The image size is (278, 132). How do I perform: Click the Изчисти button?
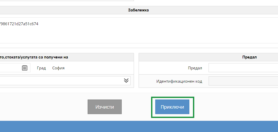(x=105, y=107)
